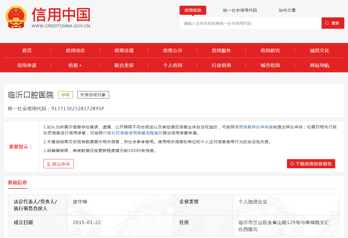Screen dimensions: 348x238
Task: Open 联合奖惩 navigation item
Action: pos(124,65)
